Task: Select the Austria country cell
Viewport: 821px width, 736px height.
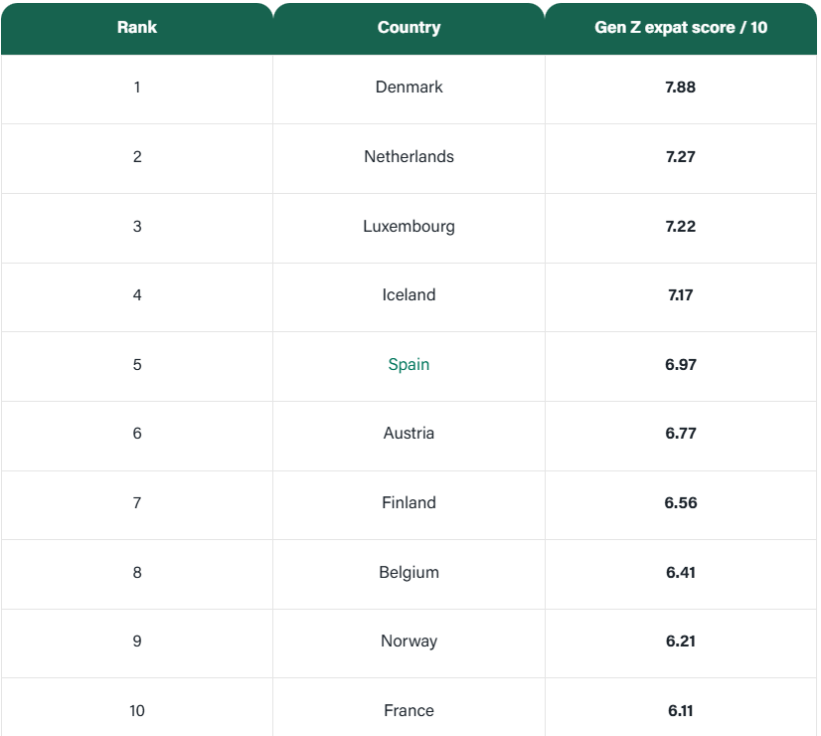Action: 409,433
